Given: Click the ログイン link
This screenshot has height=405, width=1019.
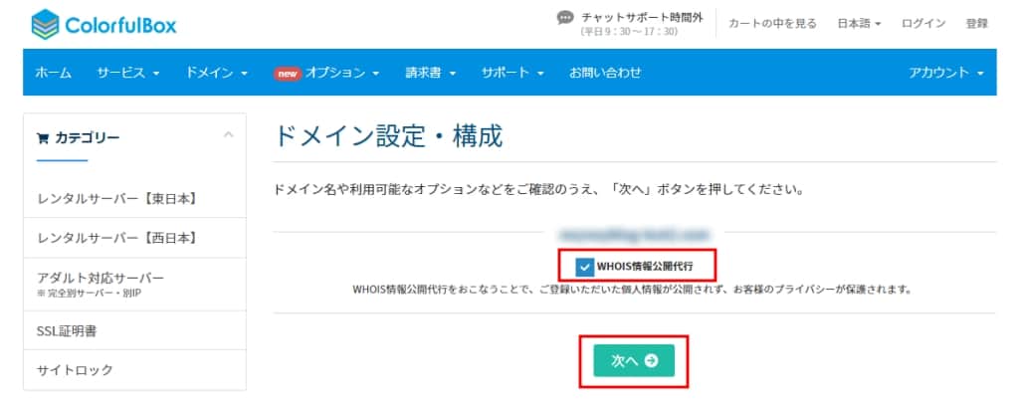Looking at the screenshot, I should [x=923, y=24].
